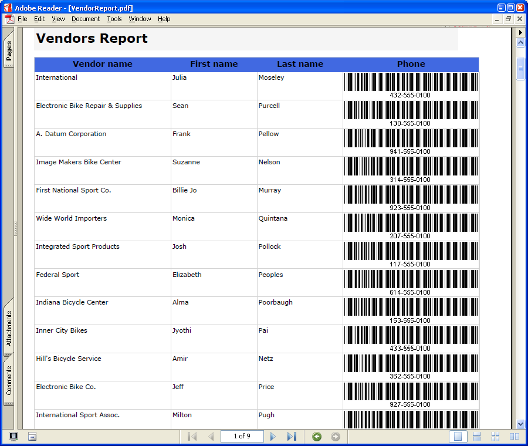Click the barcode for 207-555-0100

(x=411, y=222)
